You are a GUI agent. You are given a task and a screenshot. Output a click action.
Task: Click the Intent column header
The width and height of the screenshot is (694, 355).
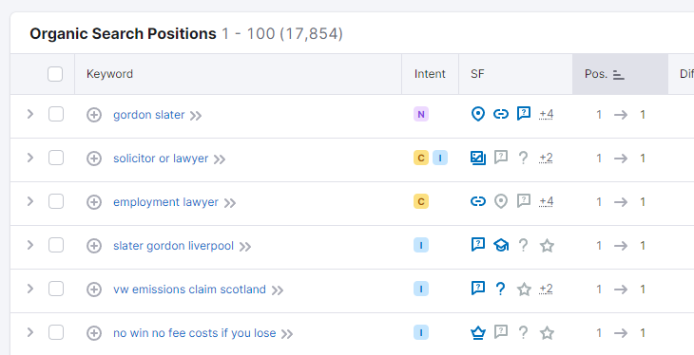pos(430,74)
